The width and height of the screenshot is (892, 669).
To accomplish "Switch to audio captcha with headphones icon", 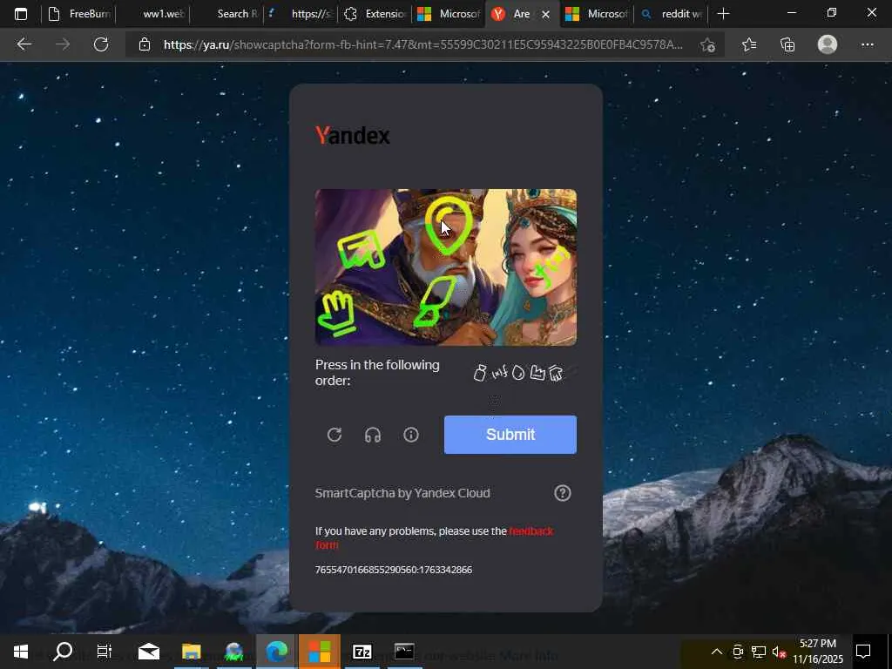I will [373, 436].
